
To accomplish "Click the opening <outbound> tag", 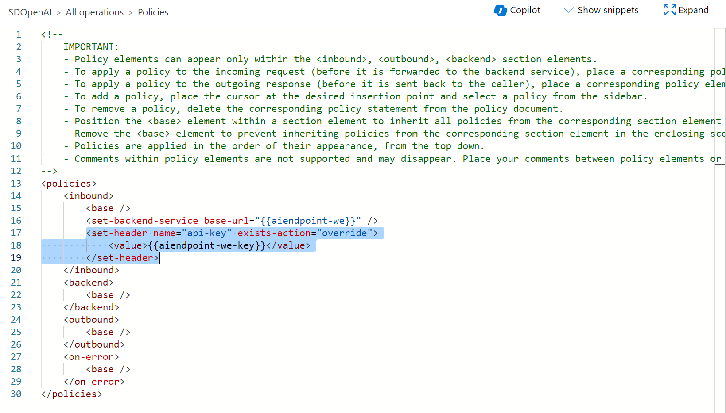I will click(91, 320).
